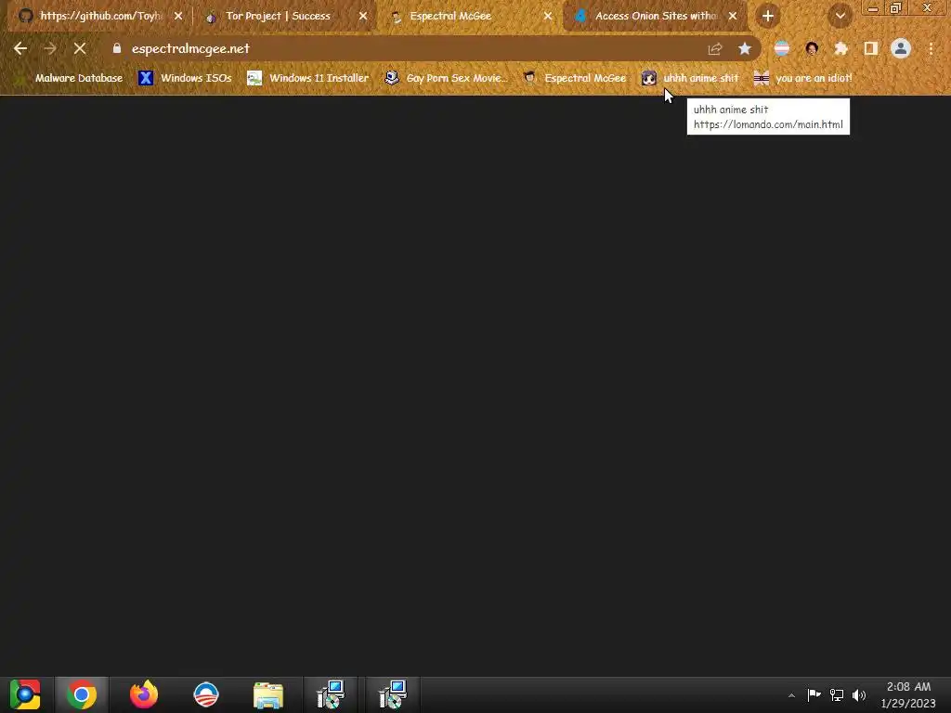
Task: Click the forward navigation arrow
Action: pyautogui.click(x=50, y=48)
